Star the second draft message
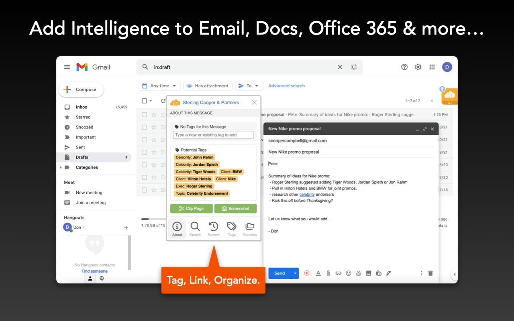 154,127
